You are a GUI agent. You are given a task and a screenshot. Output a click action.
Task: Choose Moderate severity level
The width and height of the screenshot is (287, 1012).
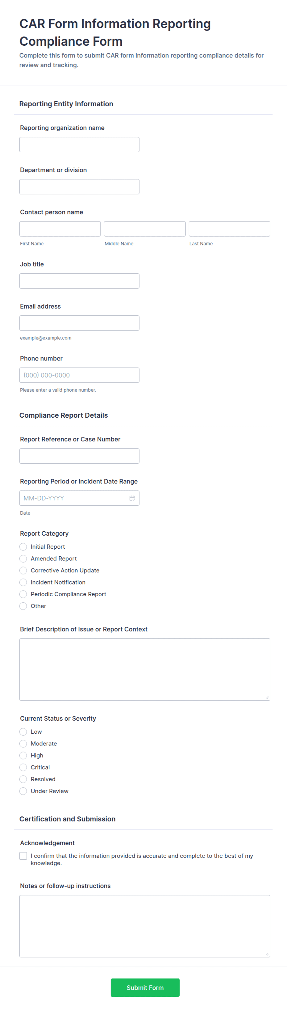pyautogui.click(x=23, y=743)
